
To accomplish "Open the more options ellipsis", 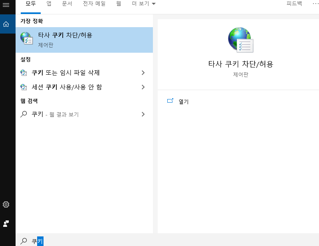I will 315,4.
